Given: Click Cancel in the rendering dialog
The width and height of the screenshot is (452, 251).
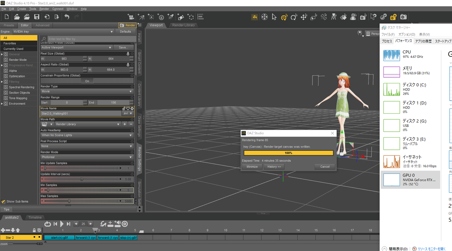Looking at the screenshot, I should pyautogui.click(x=325, y=167).
